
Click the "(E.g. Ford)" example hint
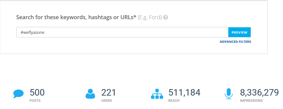pos(150,18)
